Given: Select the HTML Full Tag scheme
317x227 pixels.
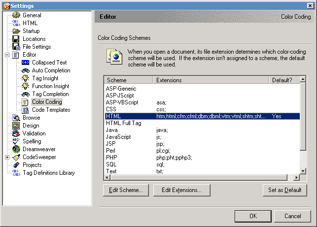Looking at the screenshot, I should (202, 123).
